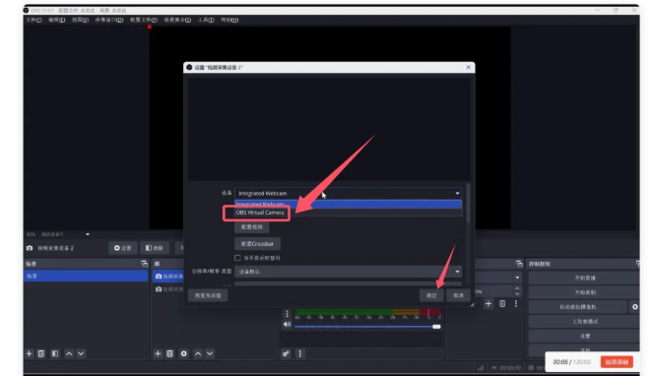Increase transition duration with the spinner arrow

[517, 288]
